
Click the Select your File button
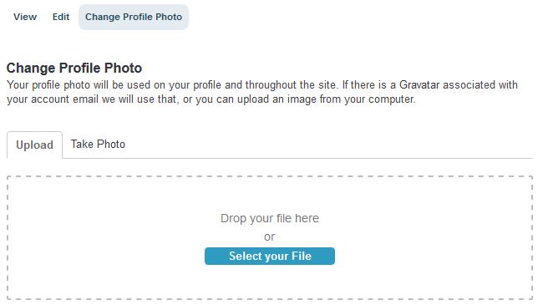[x=270, y=257]
